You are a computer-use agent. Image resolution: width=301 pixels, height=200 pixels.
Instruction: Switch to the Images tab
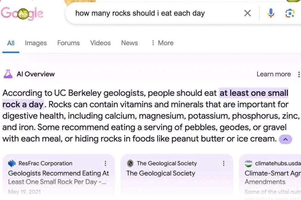[x=36, y=43]
